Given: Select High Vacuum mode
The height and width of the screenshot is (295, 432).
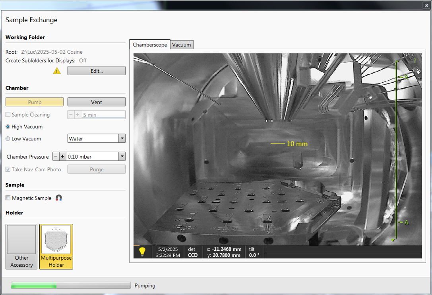Looking at the screenshot, I should point(8,127).
